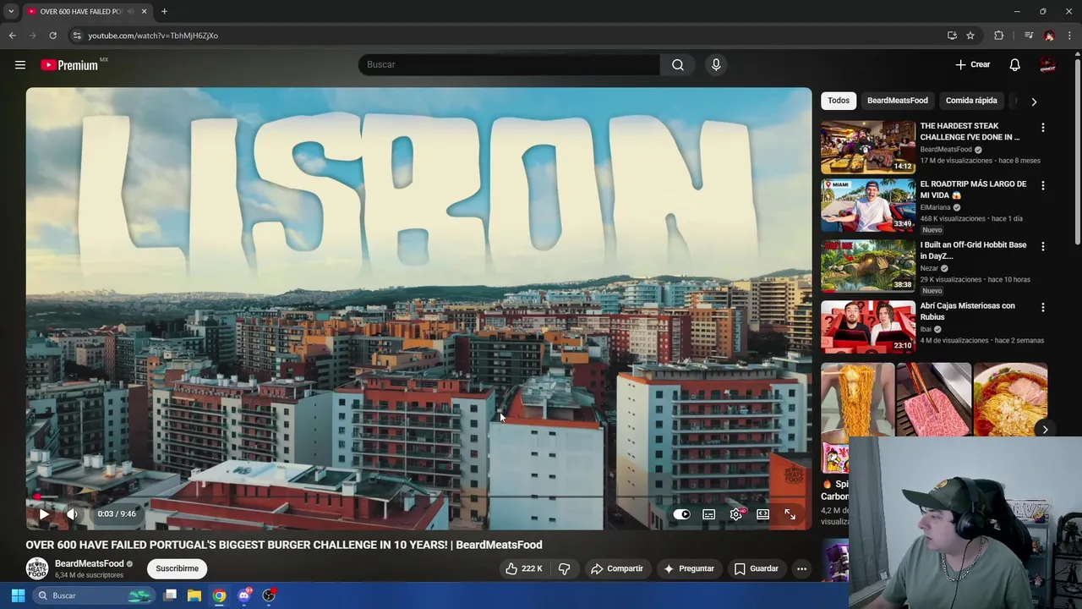Open OBS Studio from the taskbar
The height and width of the screenshot is (609, 1082).
pos(269,595)
